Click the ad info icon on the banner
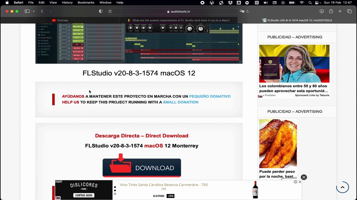Screen dimensions: 357x200 [295, 182]
